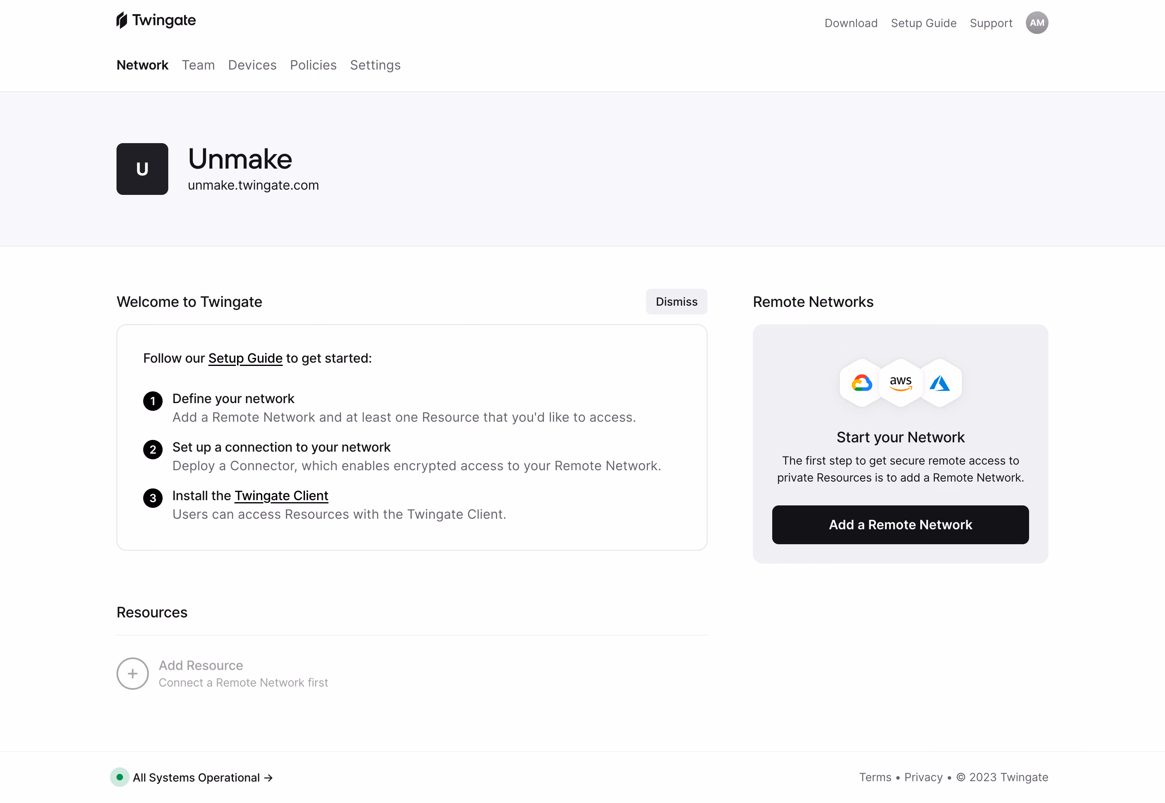
Task: Open the Policies tab
Action: coord(313,66)
